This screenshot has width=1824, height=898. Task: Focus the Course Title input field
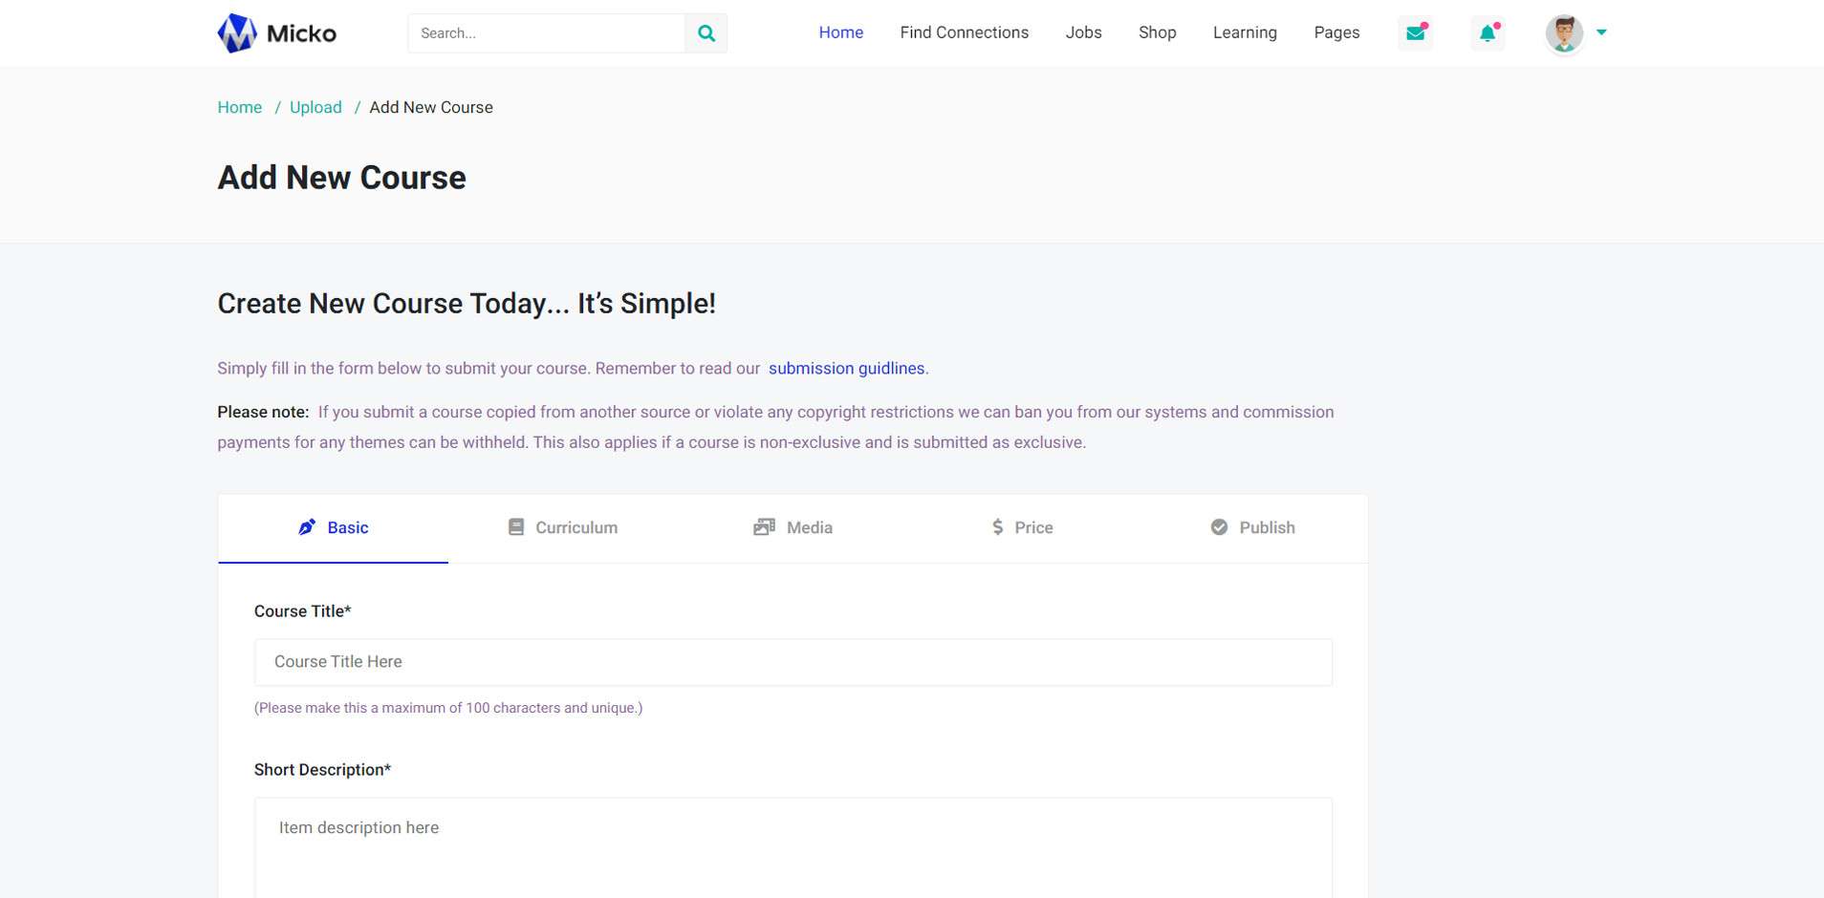tap(793, 662)
